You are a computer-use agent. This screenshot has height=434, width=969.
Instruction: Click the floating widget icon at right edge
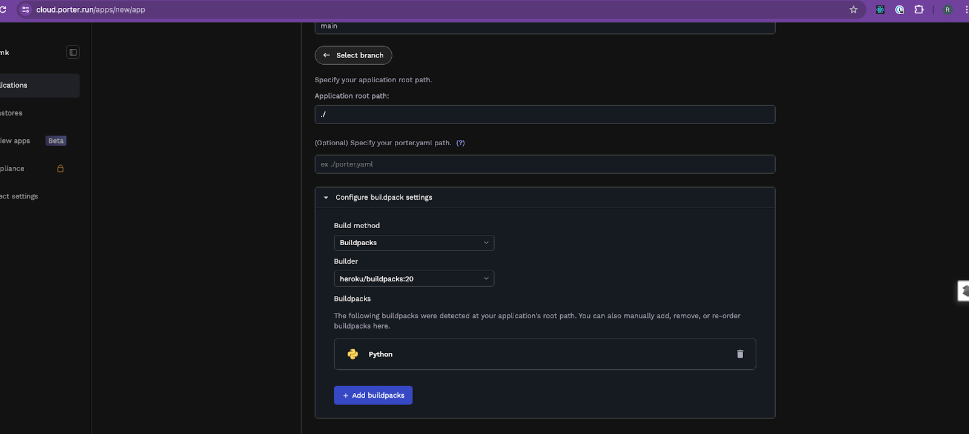[964, 291]
